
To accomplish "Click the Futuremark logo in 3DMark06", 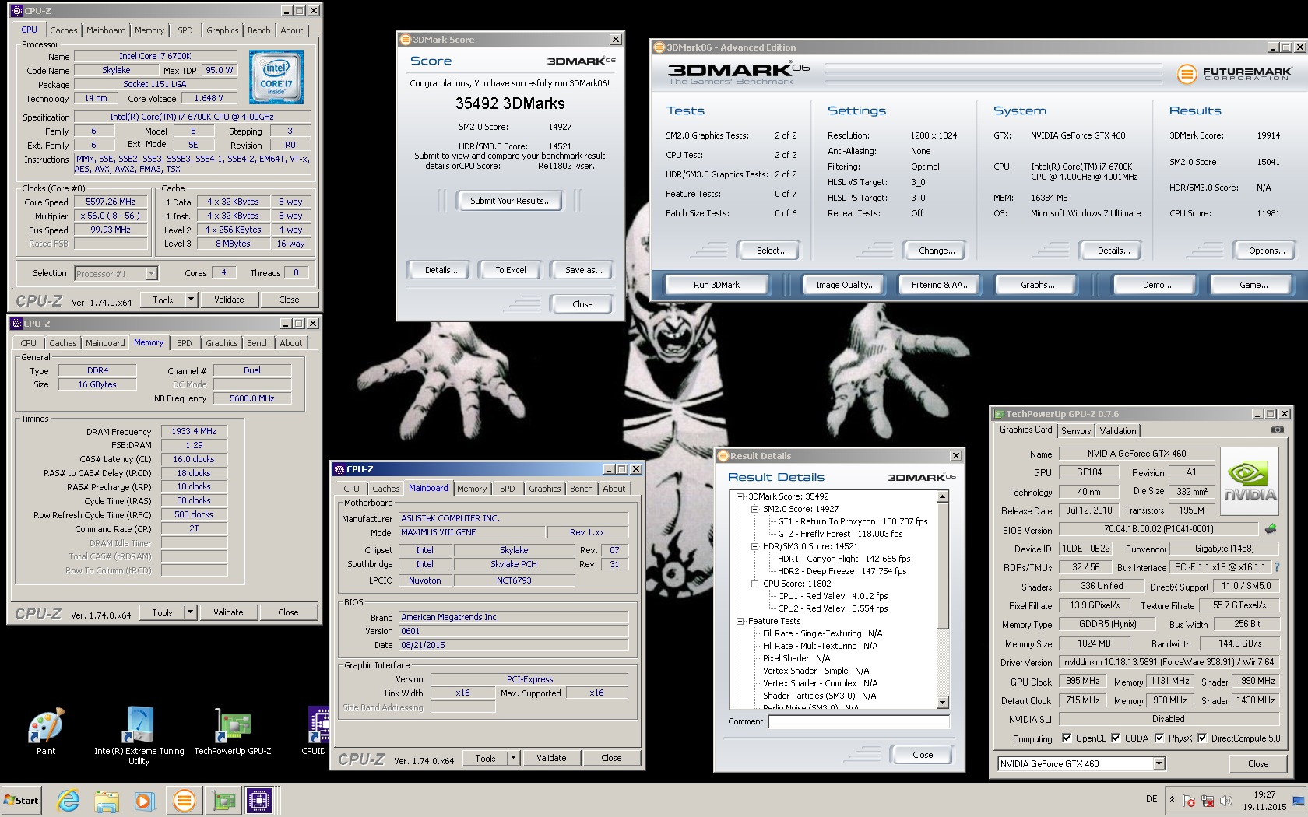I will 1235,74.
